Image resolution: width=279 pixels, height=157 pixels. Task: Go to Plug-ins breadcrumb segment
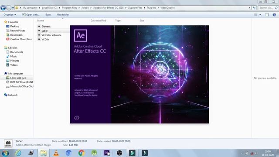click(x=151, y=8)
